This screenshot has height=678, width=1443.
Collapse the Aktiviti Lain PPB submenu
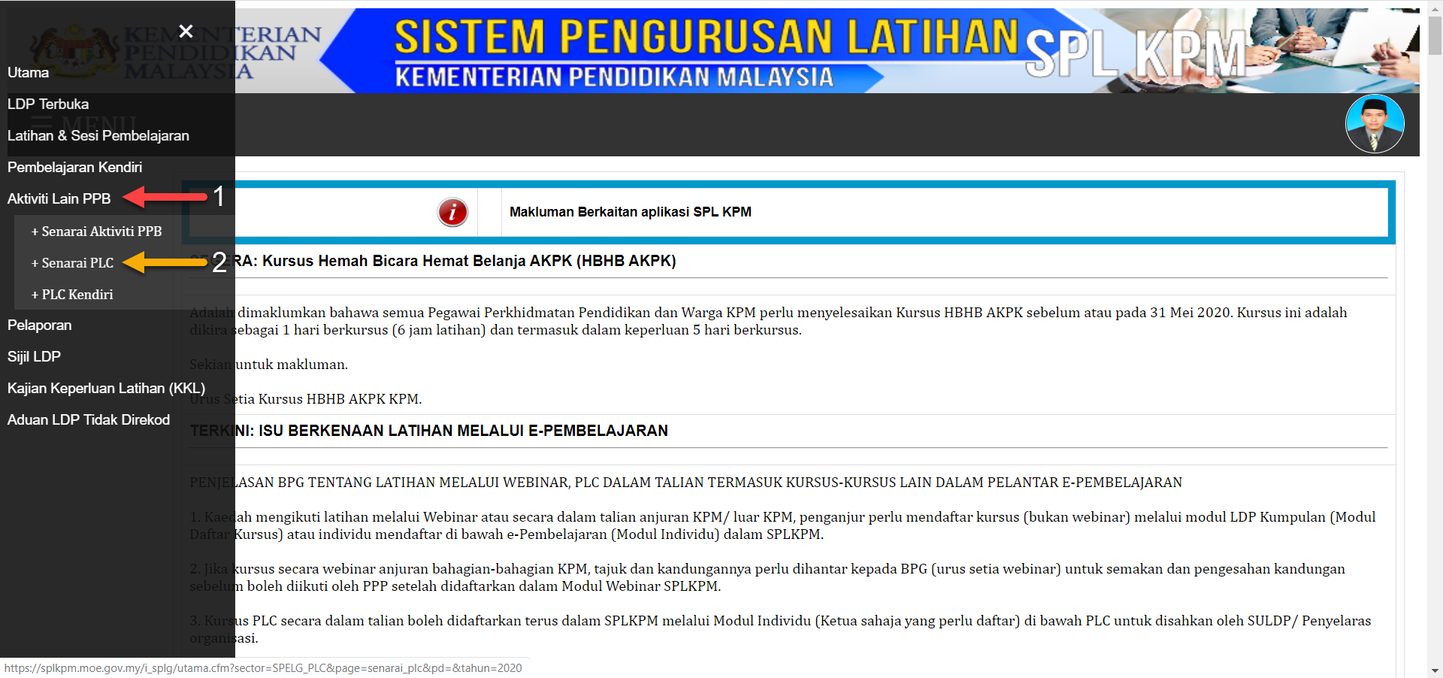[x=59, y=199]
